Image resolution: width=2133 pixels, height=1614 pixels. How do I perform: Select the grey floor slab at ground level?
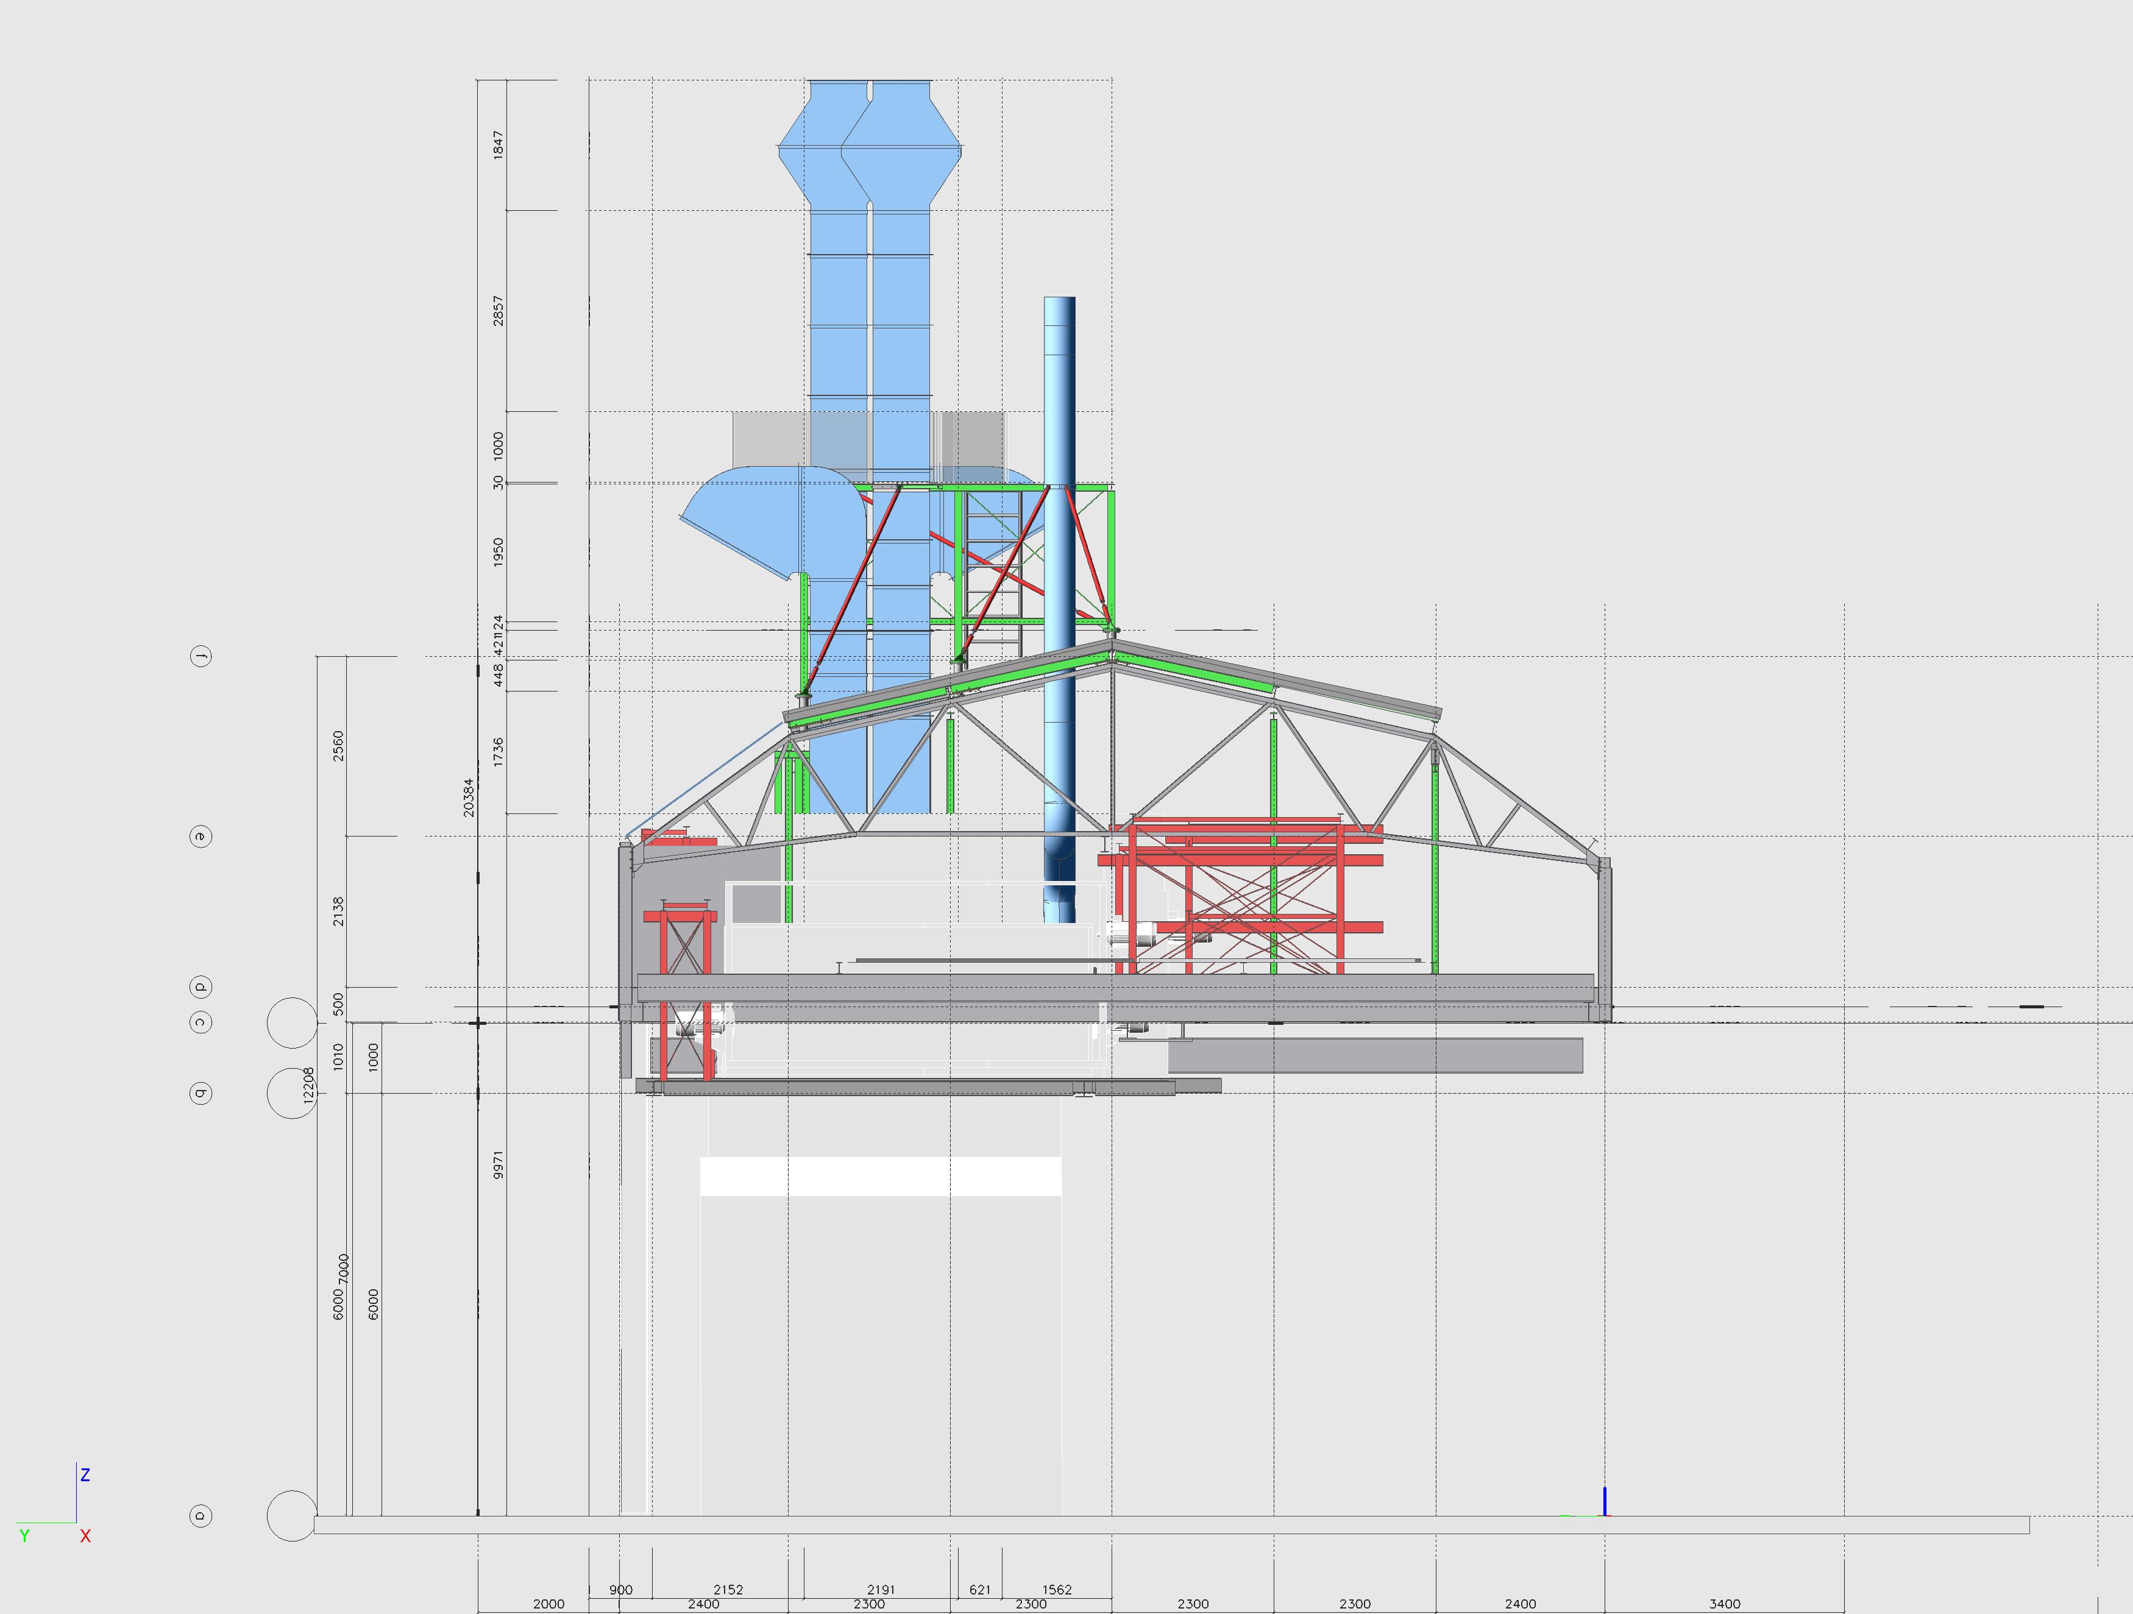[x=1171, y=1524]
